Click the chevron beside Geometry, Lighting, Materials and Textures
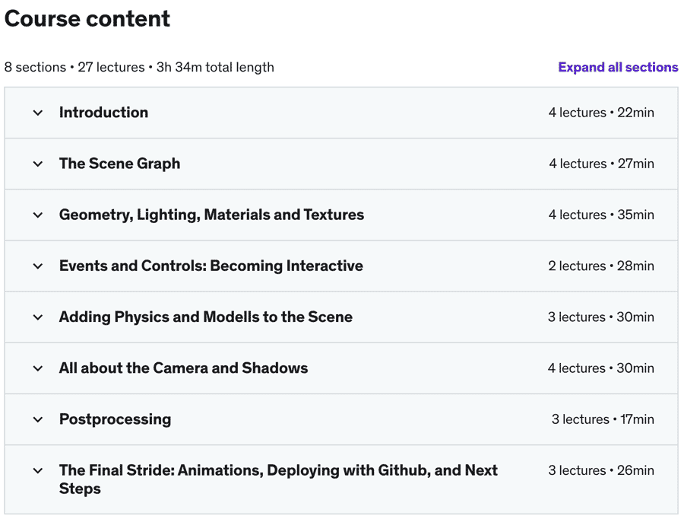Viewport: 684px width, 519px height. 38,215
